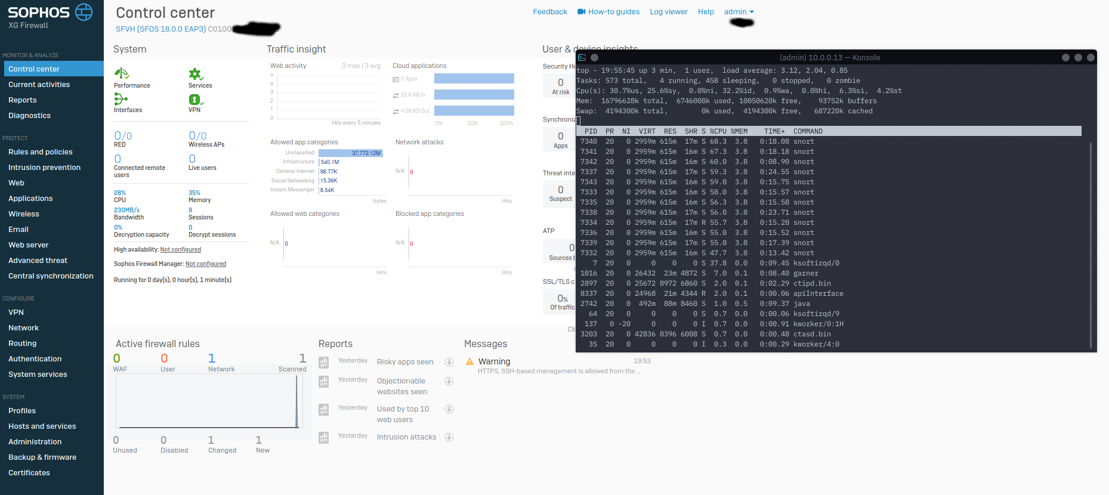Screen dimensions: 1109x495
Task: Click Warning message about HTTPS, SSH management
Action: coord(559,371)
